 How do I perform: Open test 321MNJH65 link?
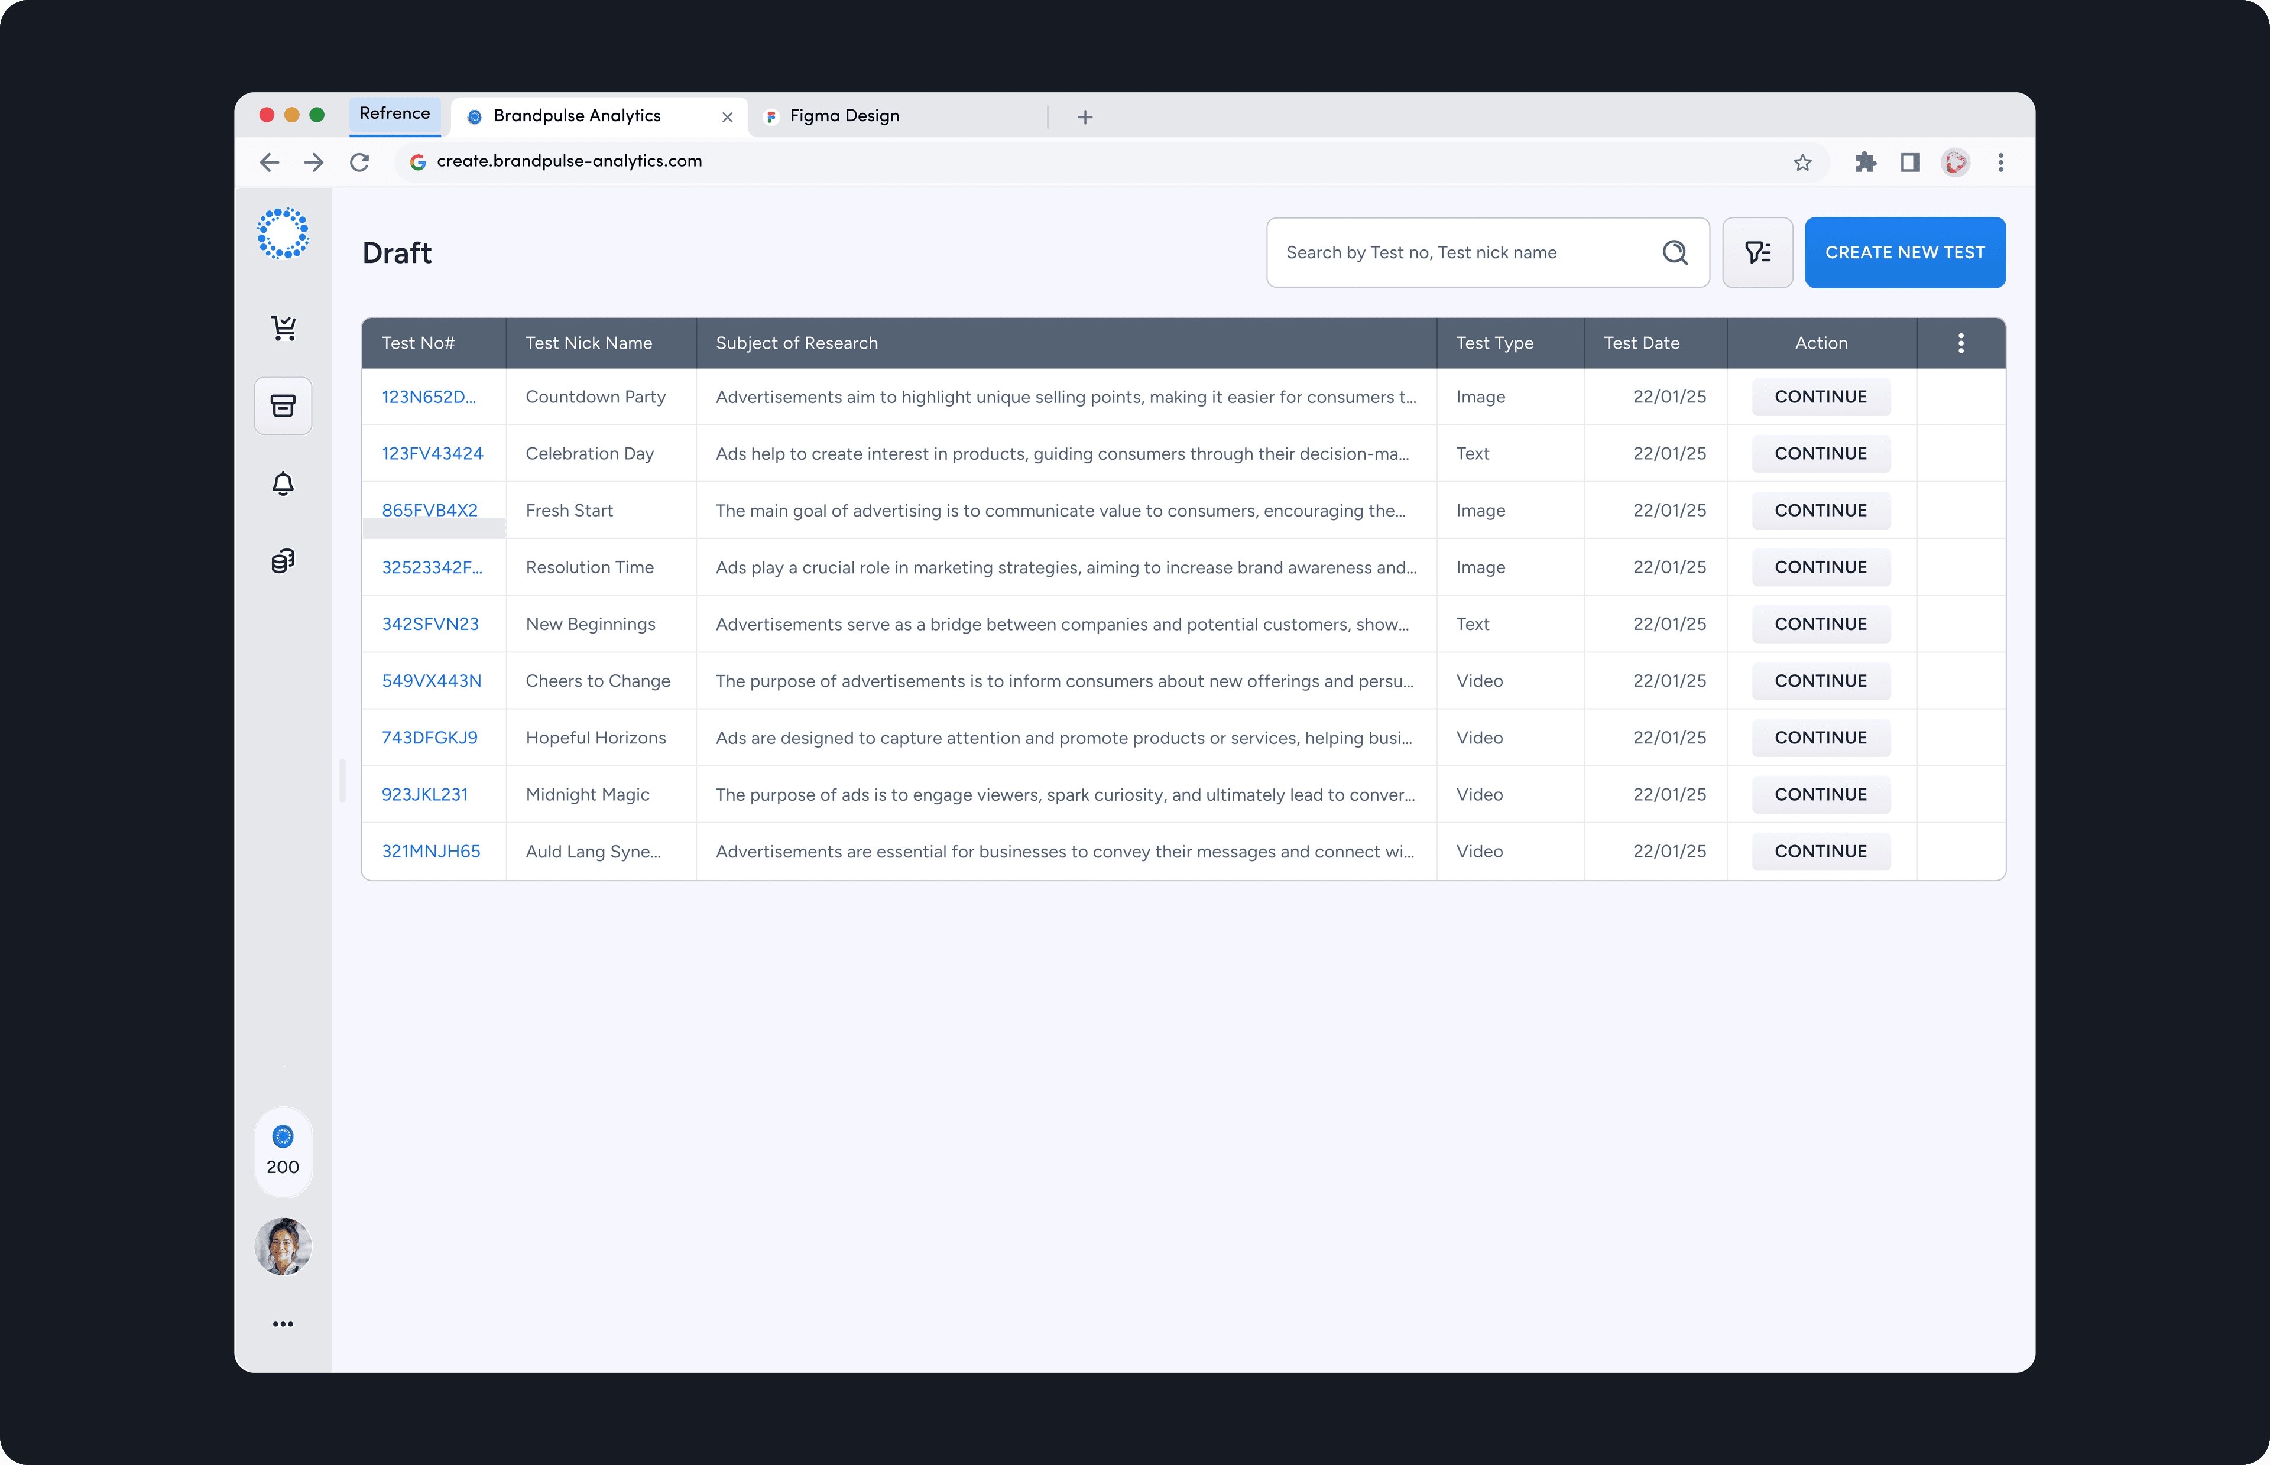(431, 852)
